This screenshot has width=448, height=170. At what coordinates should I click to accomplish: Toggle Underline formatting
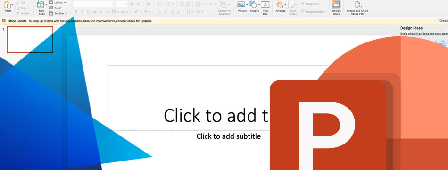coord(88,12)
